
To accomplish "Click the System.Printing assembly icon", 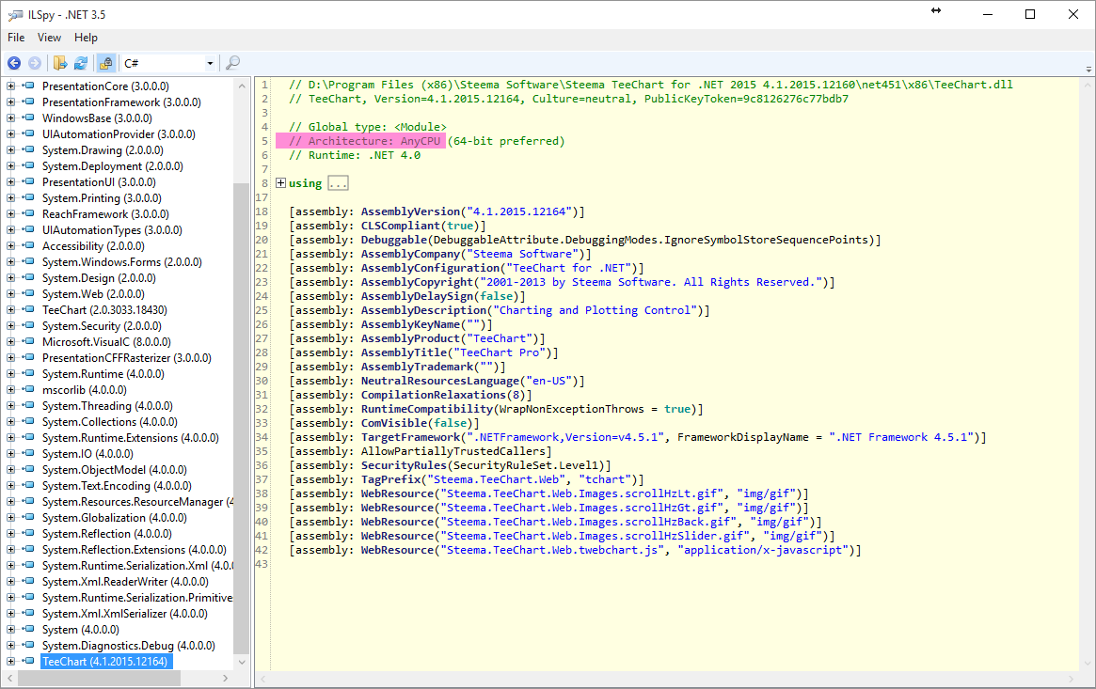I will [28, 198].
